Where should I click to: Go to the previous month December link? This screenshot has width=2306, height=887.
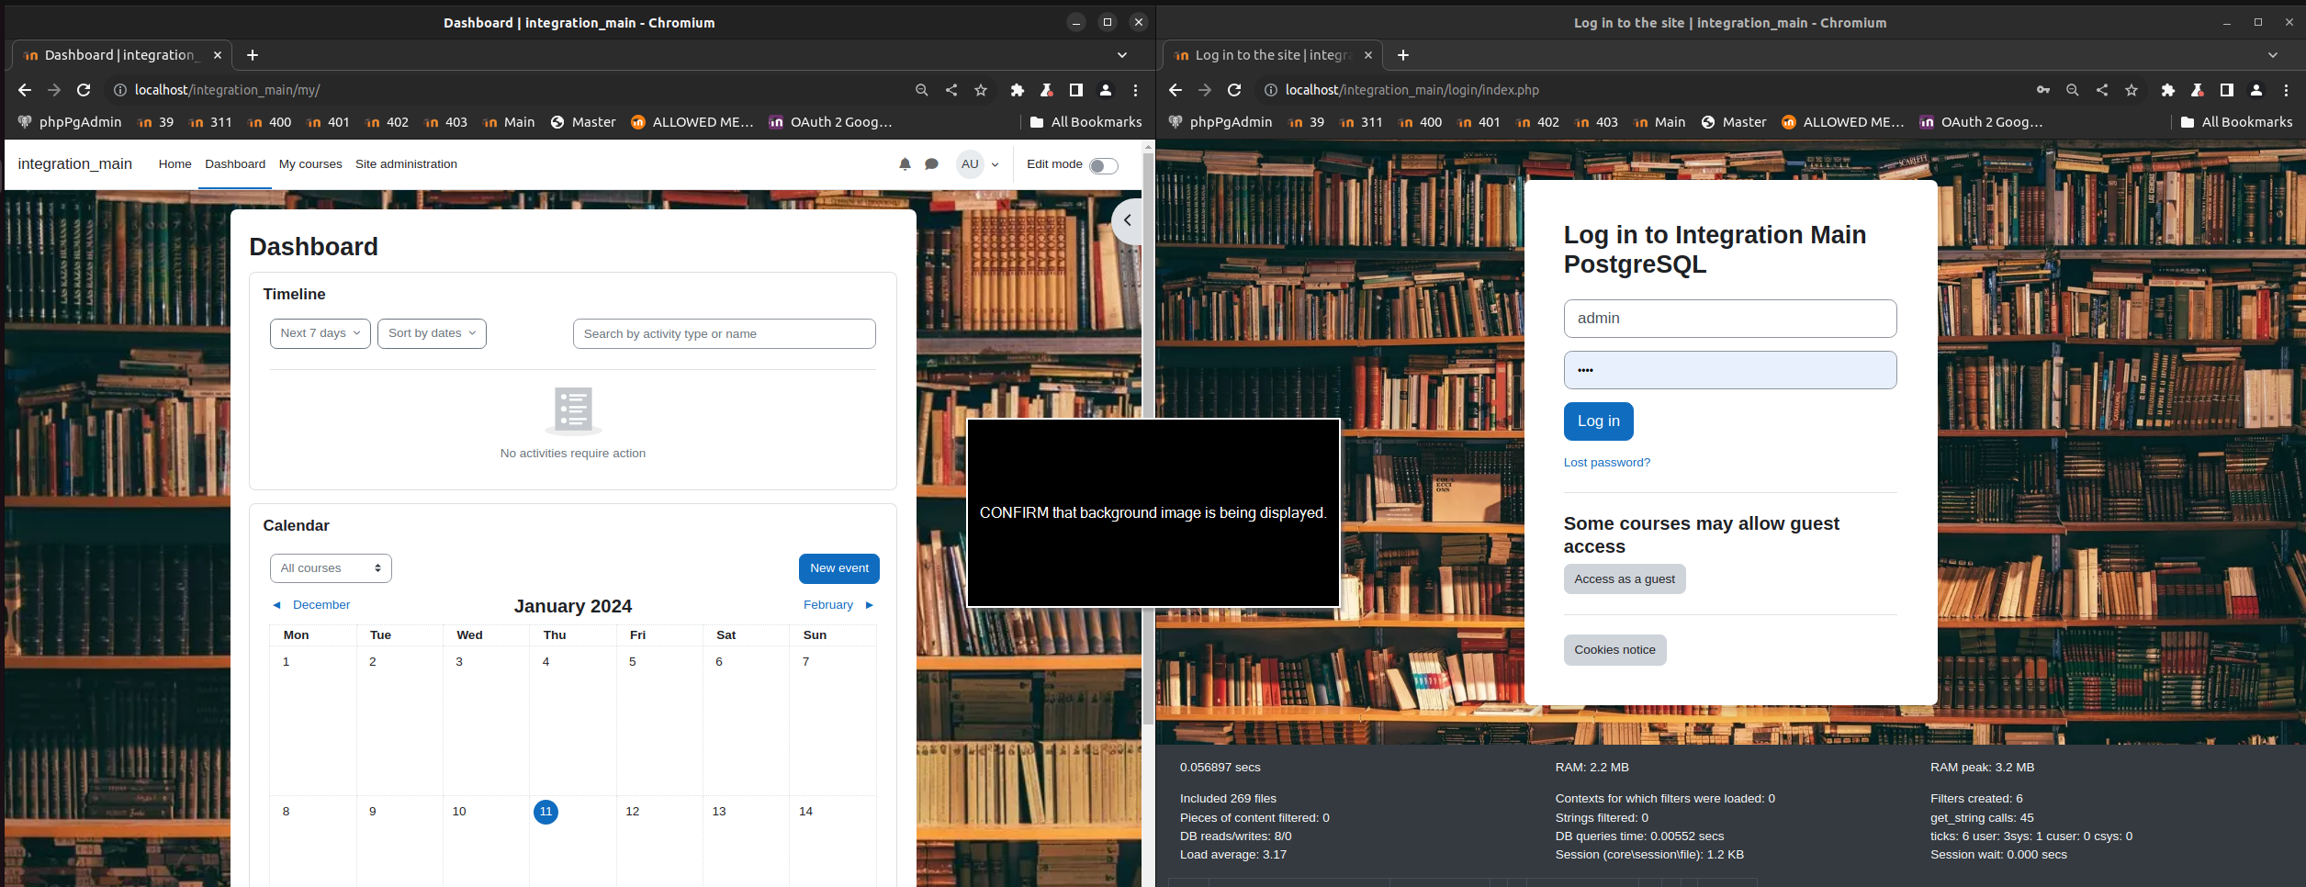pos(311,605)
